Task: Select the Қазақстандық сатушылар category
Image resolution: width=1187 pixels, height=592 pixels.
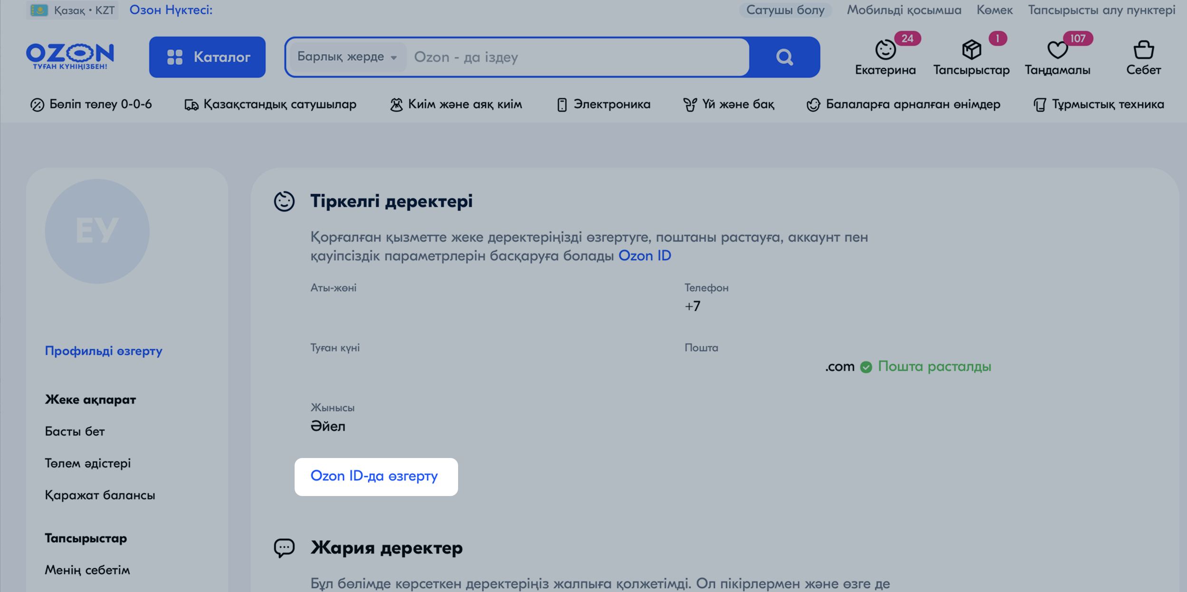Action: click(270, 104)
